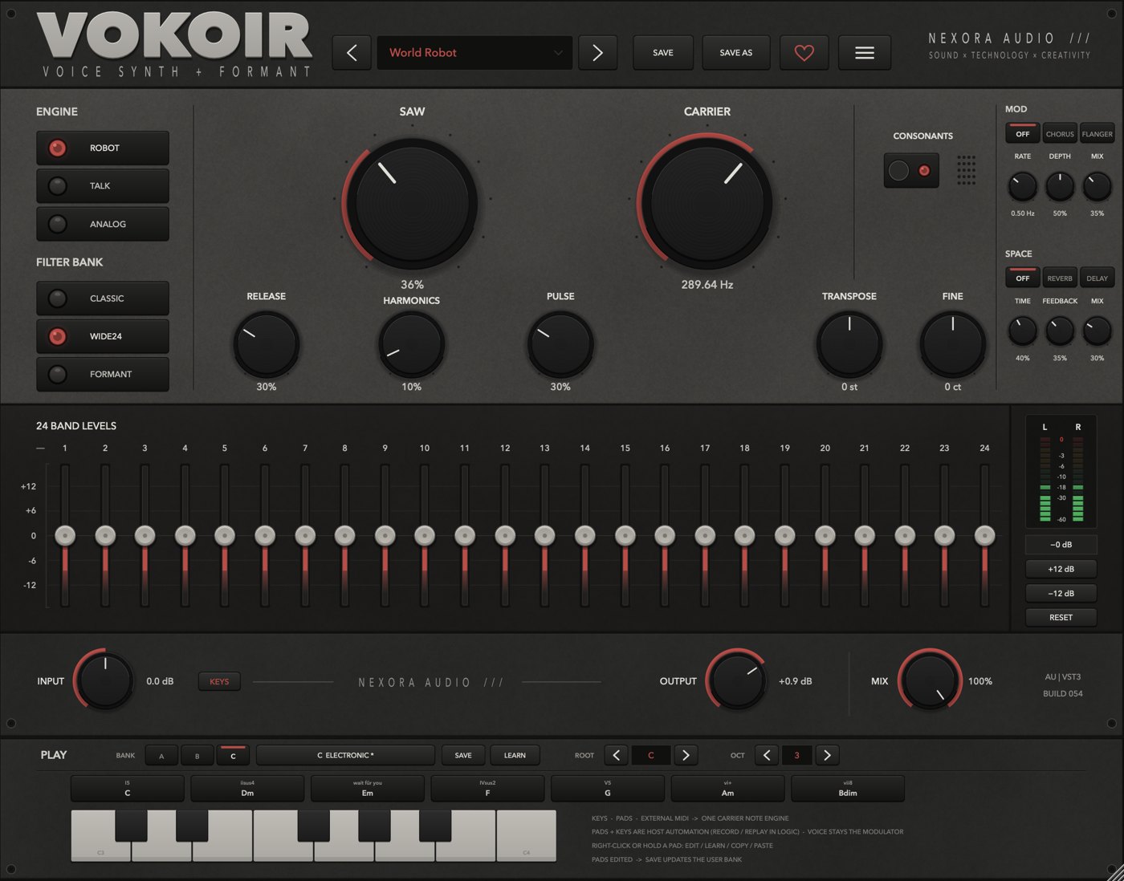Select pad bank B
The height and width of the screenshot is (881, 1124).
198,756
